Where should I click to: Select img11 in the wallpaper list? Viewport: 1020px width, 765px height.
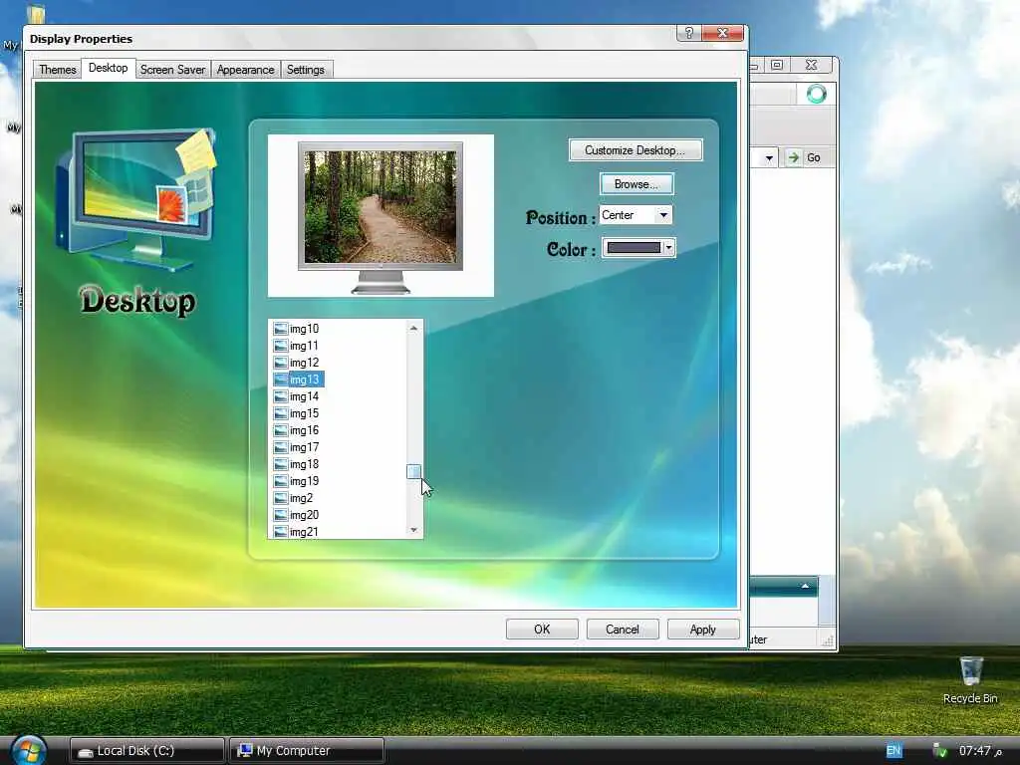[304, 346]
